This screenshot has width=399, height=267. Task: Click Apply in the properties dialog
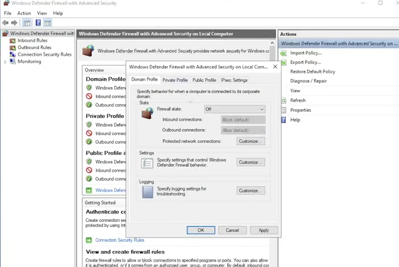pos(264,230)
